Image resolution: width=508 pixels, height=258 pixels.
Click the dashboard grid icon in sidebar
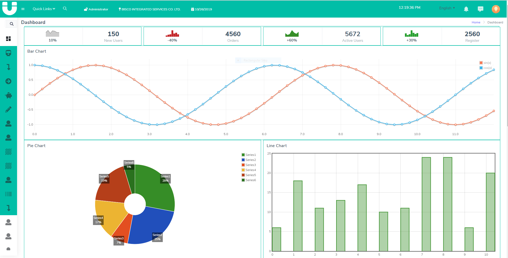click(9, 39)
